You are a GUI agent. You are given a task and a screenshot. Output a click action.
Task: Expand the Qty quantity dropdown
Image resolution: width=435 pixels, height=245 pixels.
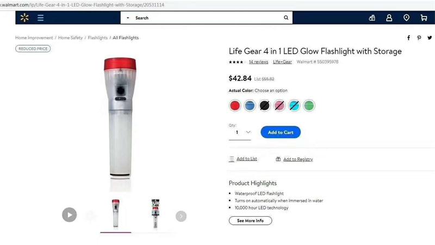[x=240, y=132]
